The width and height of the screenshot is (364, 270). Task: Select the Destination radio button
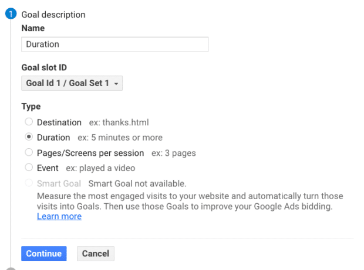point(28,122)
